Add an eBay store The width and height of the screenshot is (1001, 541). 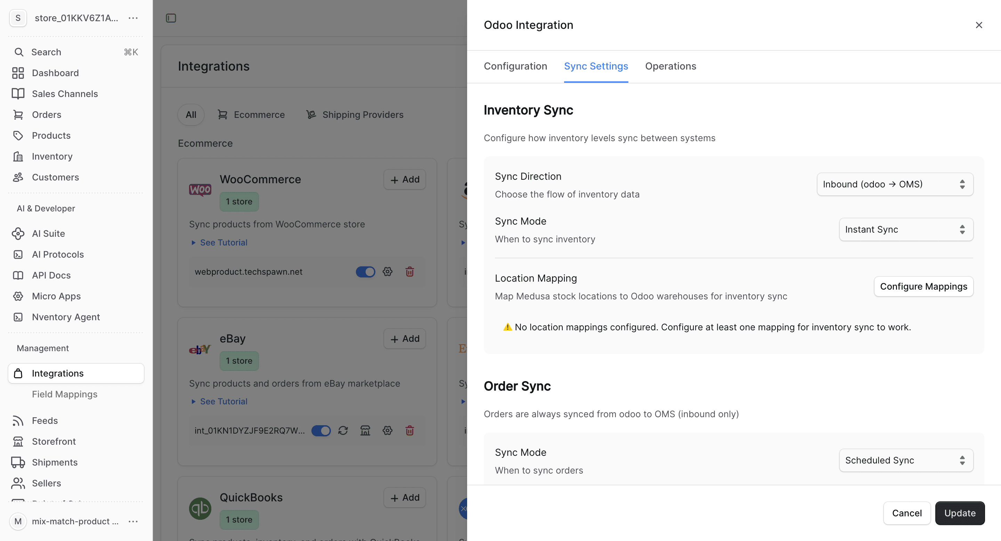(x=405, y=339)
